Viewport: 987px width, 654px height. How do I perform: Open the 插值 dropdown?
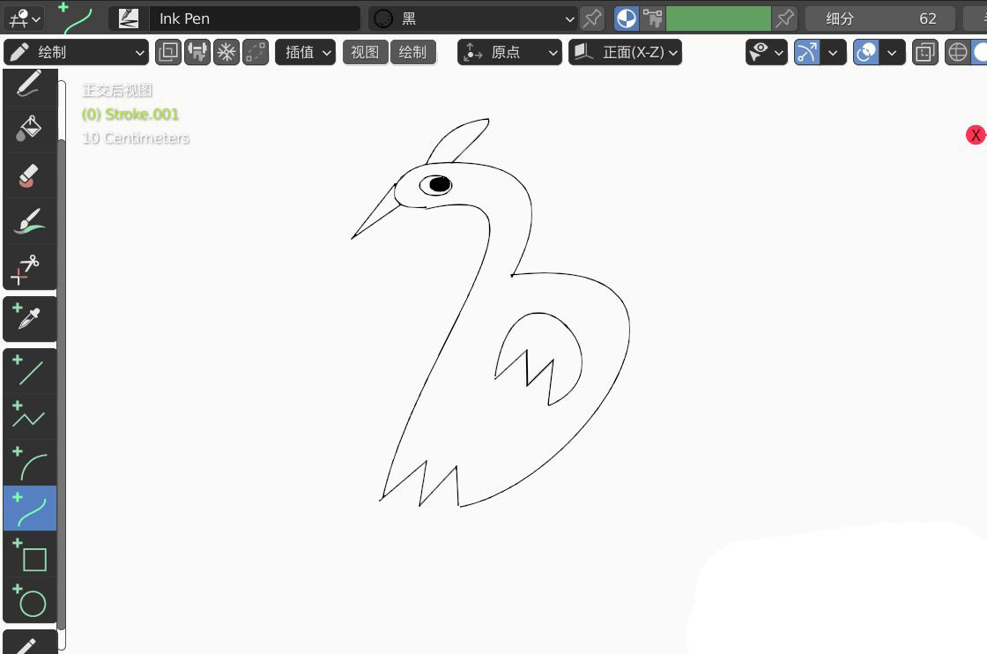point(305,52)
